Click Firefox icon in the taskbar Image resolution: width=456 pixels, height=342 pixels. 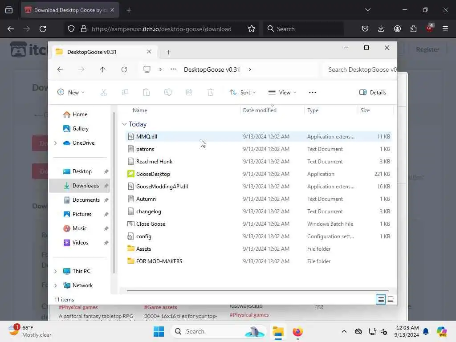pyautogui.click(x=297, y=331)
